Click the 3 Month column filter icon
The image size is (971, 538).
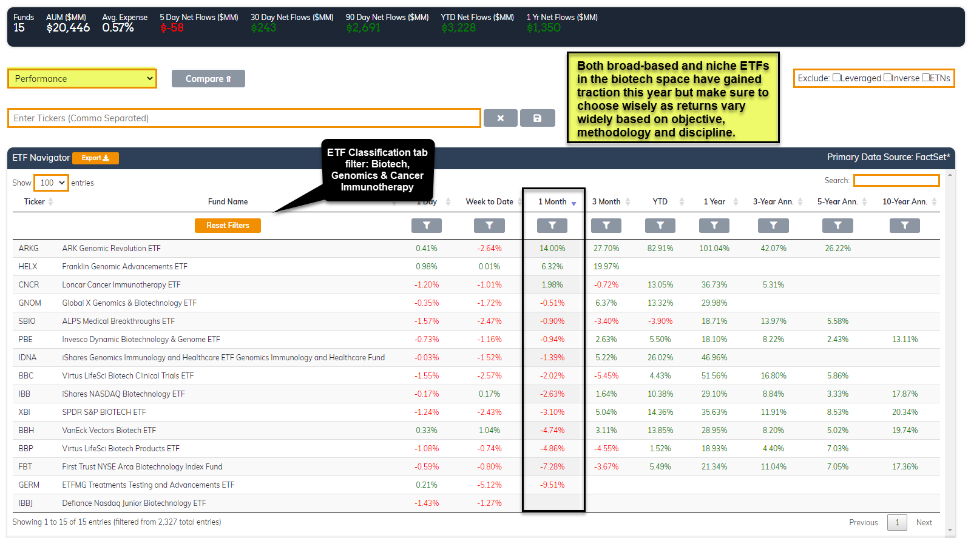(606, 226)
